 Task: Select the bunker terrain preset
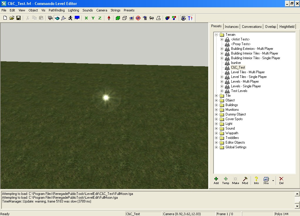[x=236, y=63]
